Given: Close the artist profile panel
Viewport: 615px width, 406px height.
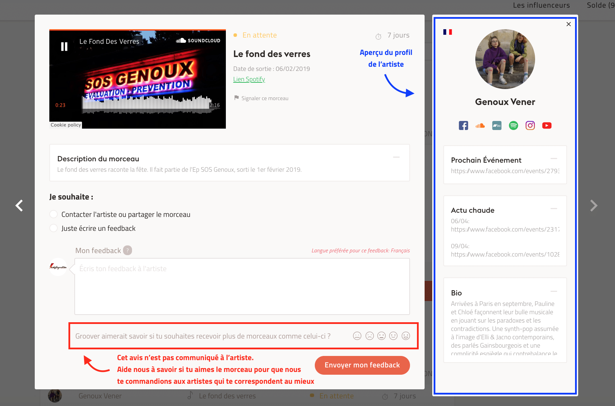Looking at the screenshot, I should click(x=568, y=24).
